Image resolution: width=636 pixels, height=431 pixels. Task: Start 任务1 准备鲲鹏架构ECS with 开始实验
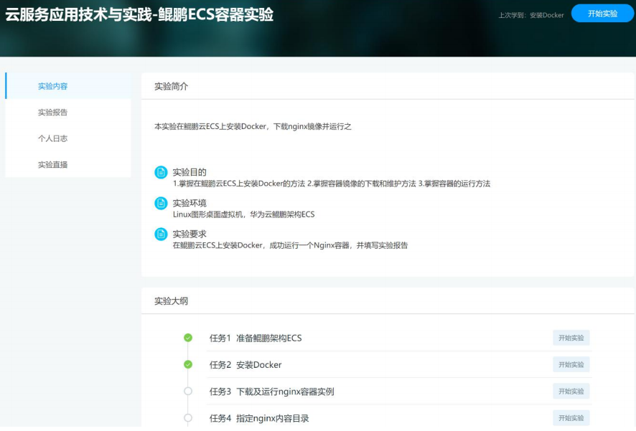[x=571, y=338]
